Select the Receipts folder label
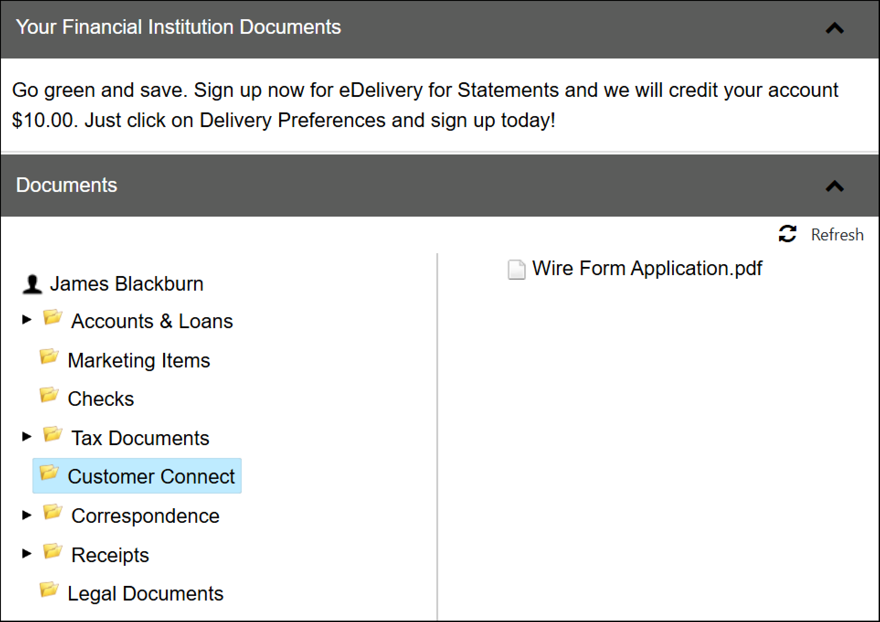Image resolution: width=880 pixels, height=622 pixels. tap(110, 555)
